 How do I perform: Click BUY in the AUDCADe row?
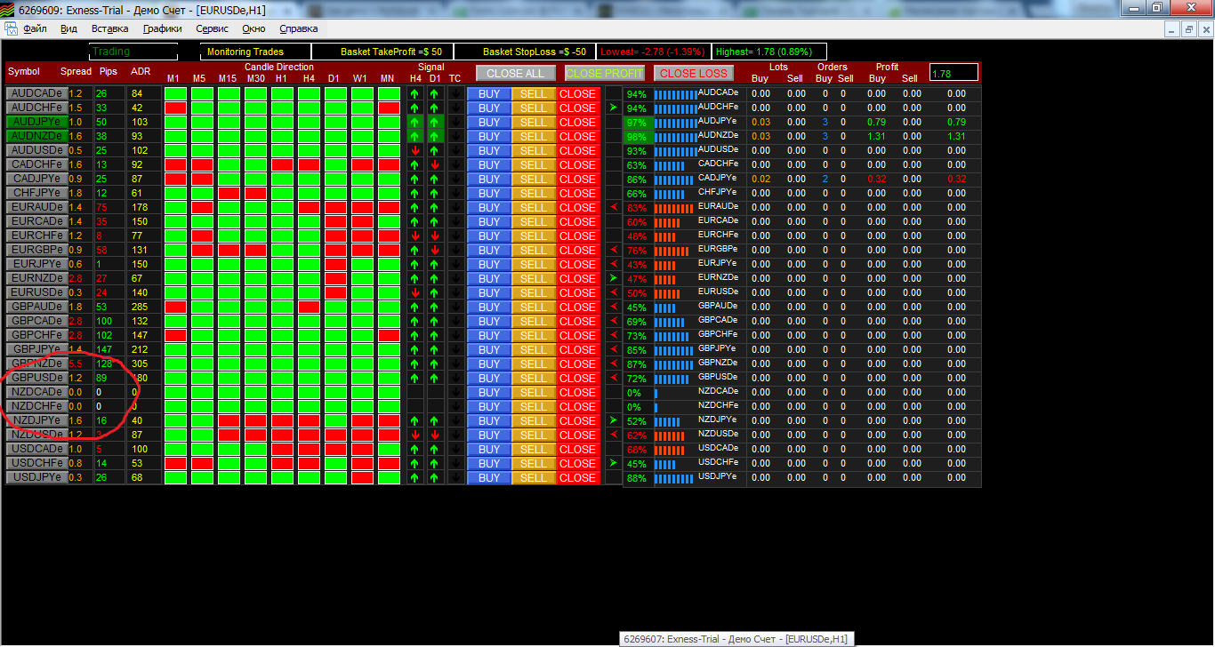point(489,93)
